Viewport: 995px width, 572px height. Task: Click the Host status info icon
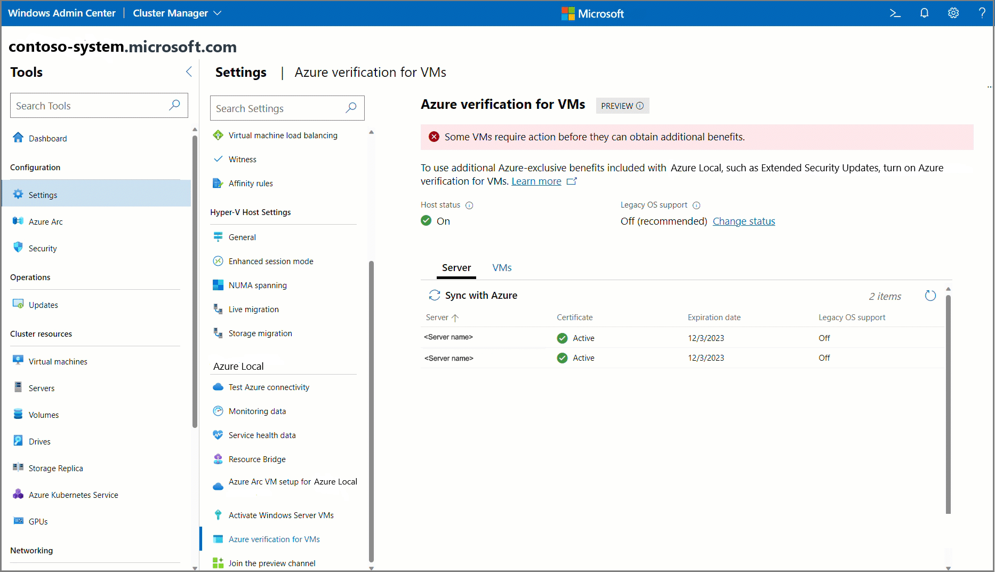click(x=469, y=205)
